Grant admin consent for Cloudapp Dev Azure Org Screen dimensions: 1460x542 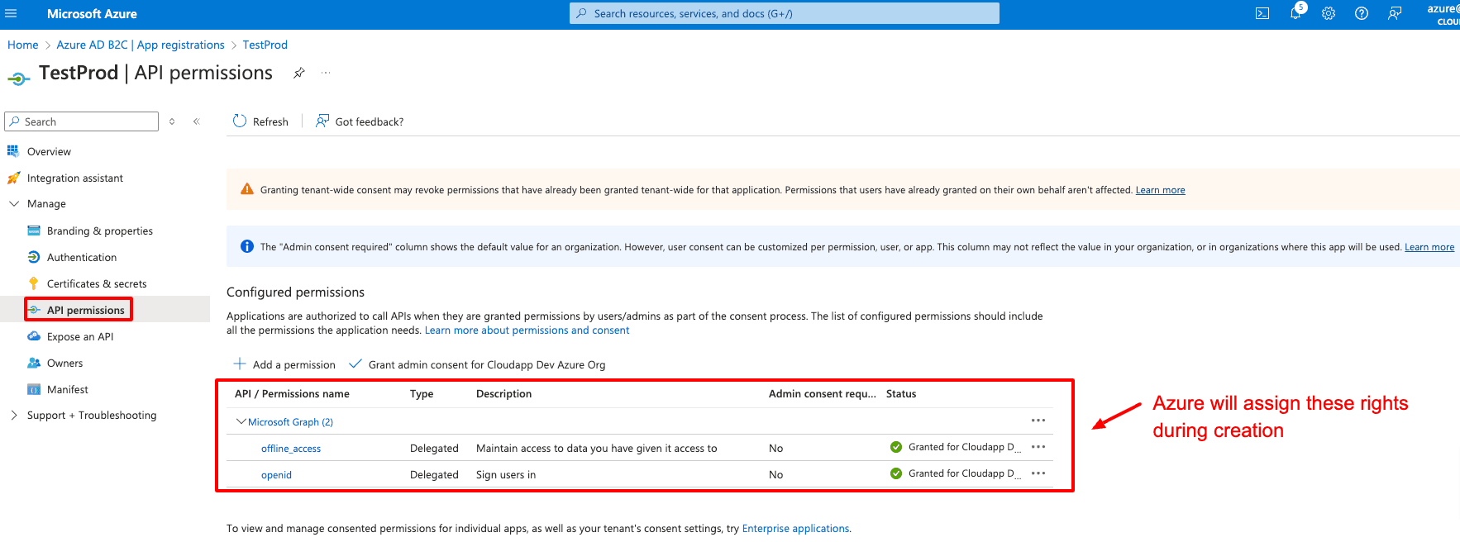click(478, 364)
